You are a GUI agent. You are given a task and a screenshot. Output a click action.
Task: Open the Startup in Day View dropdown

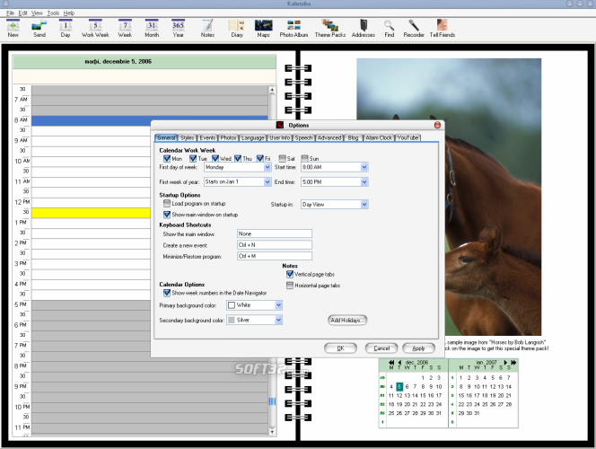coord(364,205)
